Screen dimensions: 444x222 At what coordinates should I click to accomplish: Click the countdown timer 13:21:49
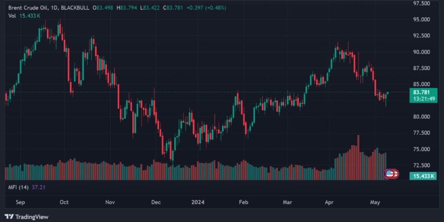pyautogui.click(x=421, y=99)
